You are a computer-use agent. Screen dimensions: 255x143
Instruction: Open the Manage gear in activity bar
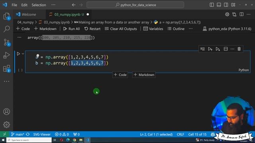pyautogui.click(x=6, y=124)
